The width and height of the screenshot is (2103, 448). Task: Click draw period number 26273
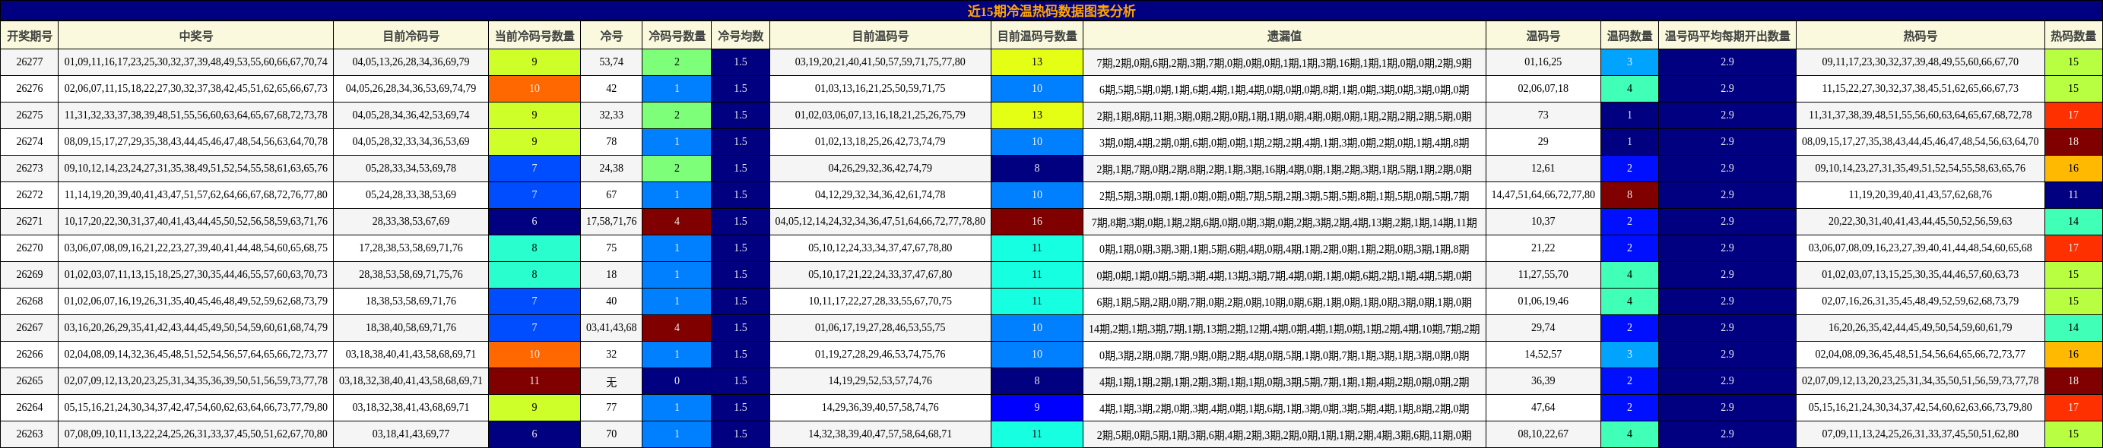click(x=30, y=168)
